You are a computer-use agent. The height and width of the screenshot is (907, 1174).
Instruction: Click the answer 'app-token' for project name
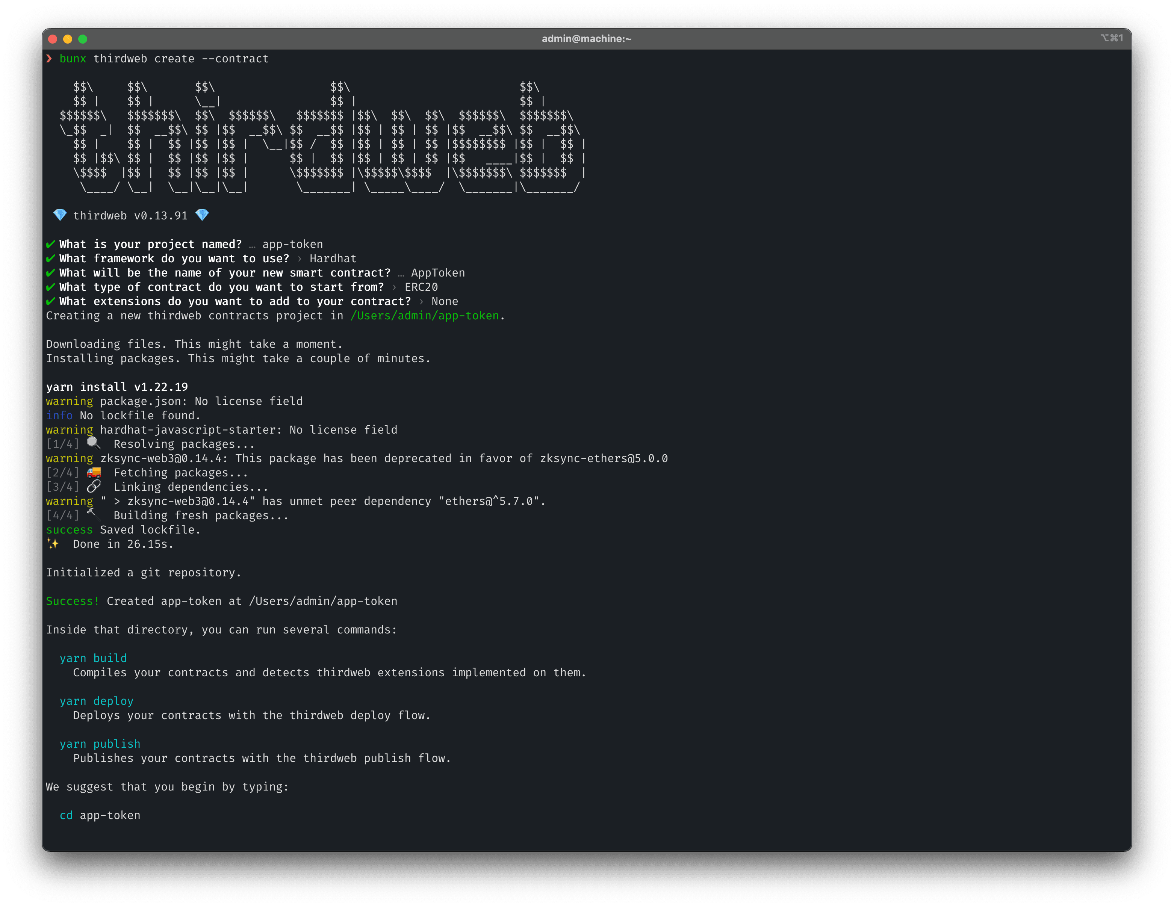[292, 245]
